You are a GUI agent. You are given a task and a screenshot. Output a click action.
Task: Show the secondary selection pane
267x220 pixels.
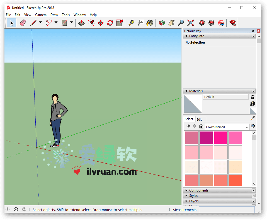coord(253,97)
